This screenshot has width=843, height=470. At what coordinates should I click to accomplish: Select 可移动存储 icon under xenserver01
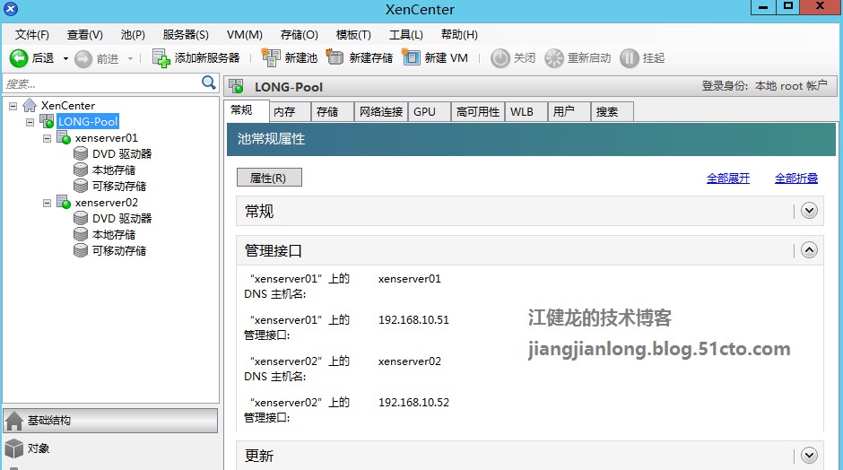[x=81, y=186]
